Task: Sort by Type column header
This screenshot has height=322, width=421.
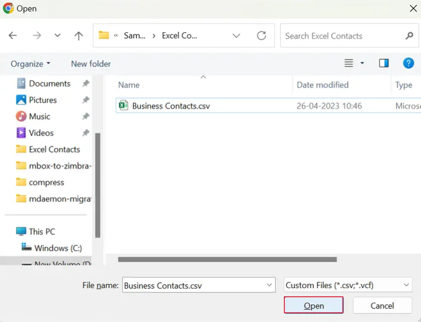Action: 404,85
